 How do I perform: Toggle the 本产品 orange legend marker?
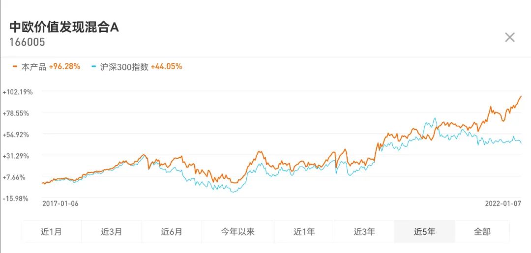click(x=15, y=66)
